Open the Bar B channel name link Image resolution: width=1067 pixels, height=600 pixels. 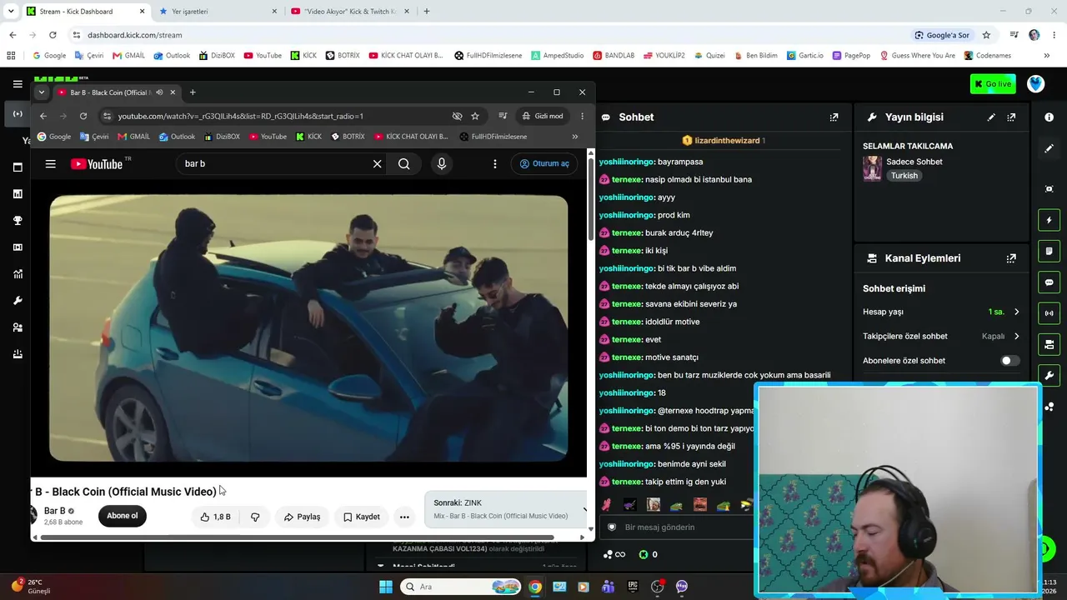pyautogui.click(x=55, y=511)
